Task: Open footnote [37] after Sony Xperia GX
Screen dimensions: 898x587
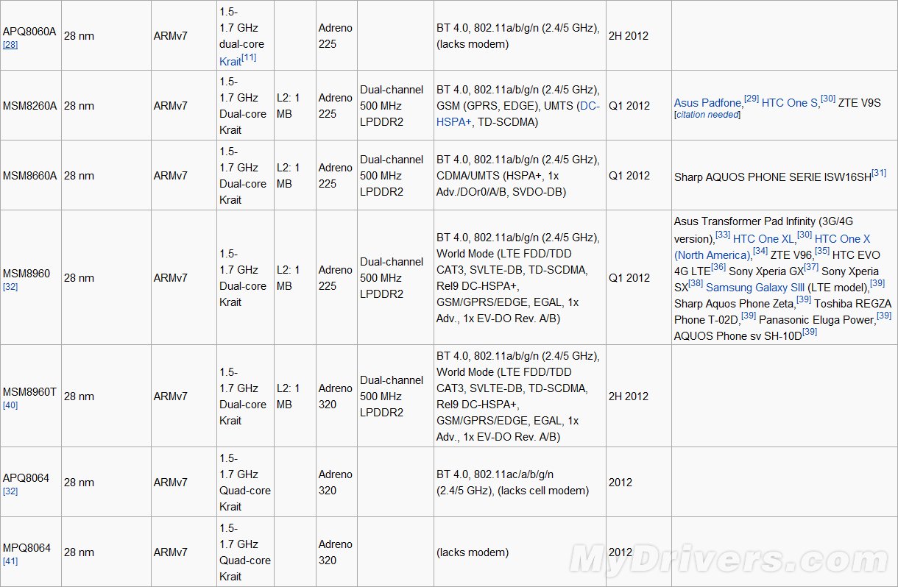Action: 811,267
